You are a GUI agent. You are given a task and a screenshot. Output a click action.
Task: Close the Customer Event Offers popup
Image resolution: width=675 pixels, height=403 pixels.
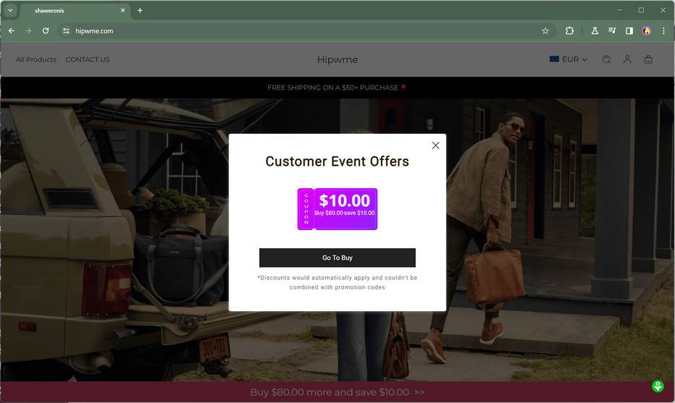(x=435, y=145)
